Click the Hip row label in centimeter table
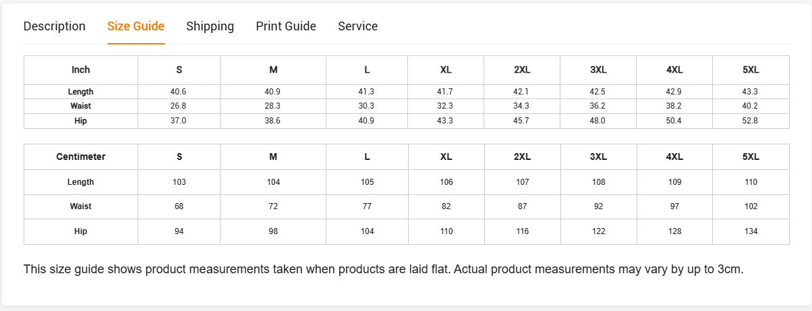Image resolution: width=812 pixels, height=311 pixels. pos(81,231)
